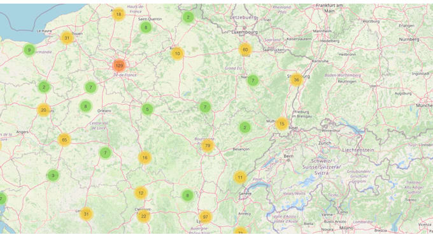Screen dimensions: 433x234
Task: Open the yellow 20 cluster marker
Action: coord(44,110)
